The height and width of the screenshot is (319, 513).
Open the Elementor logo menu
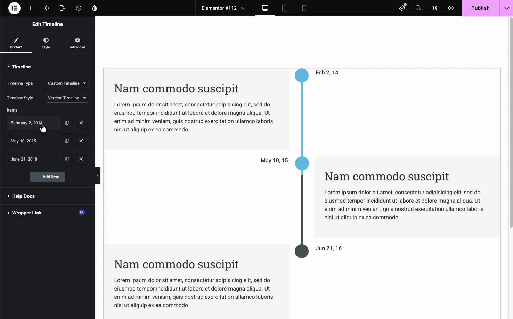pyautogui.click(x=14, y=8)
